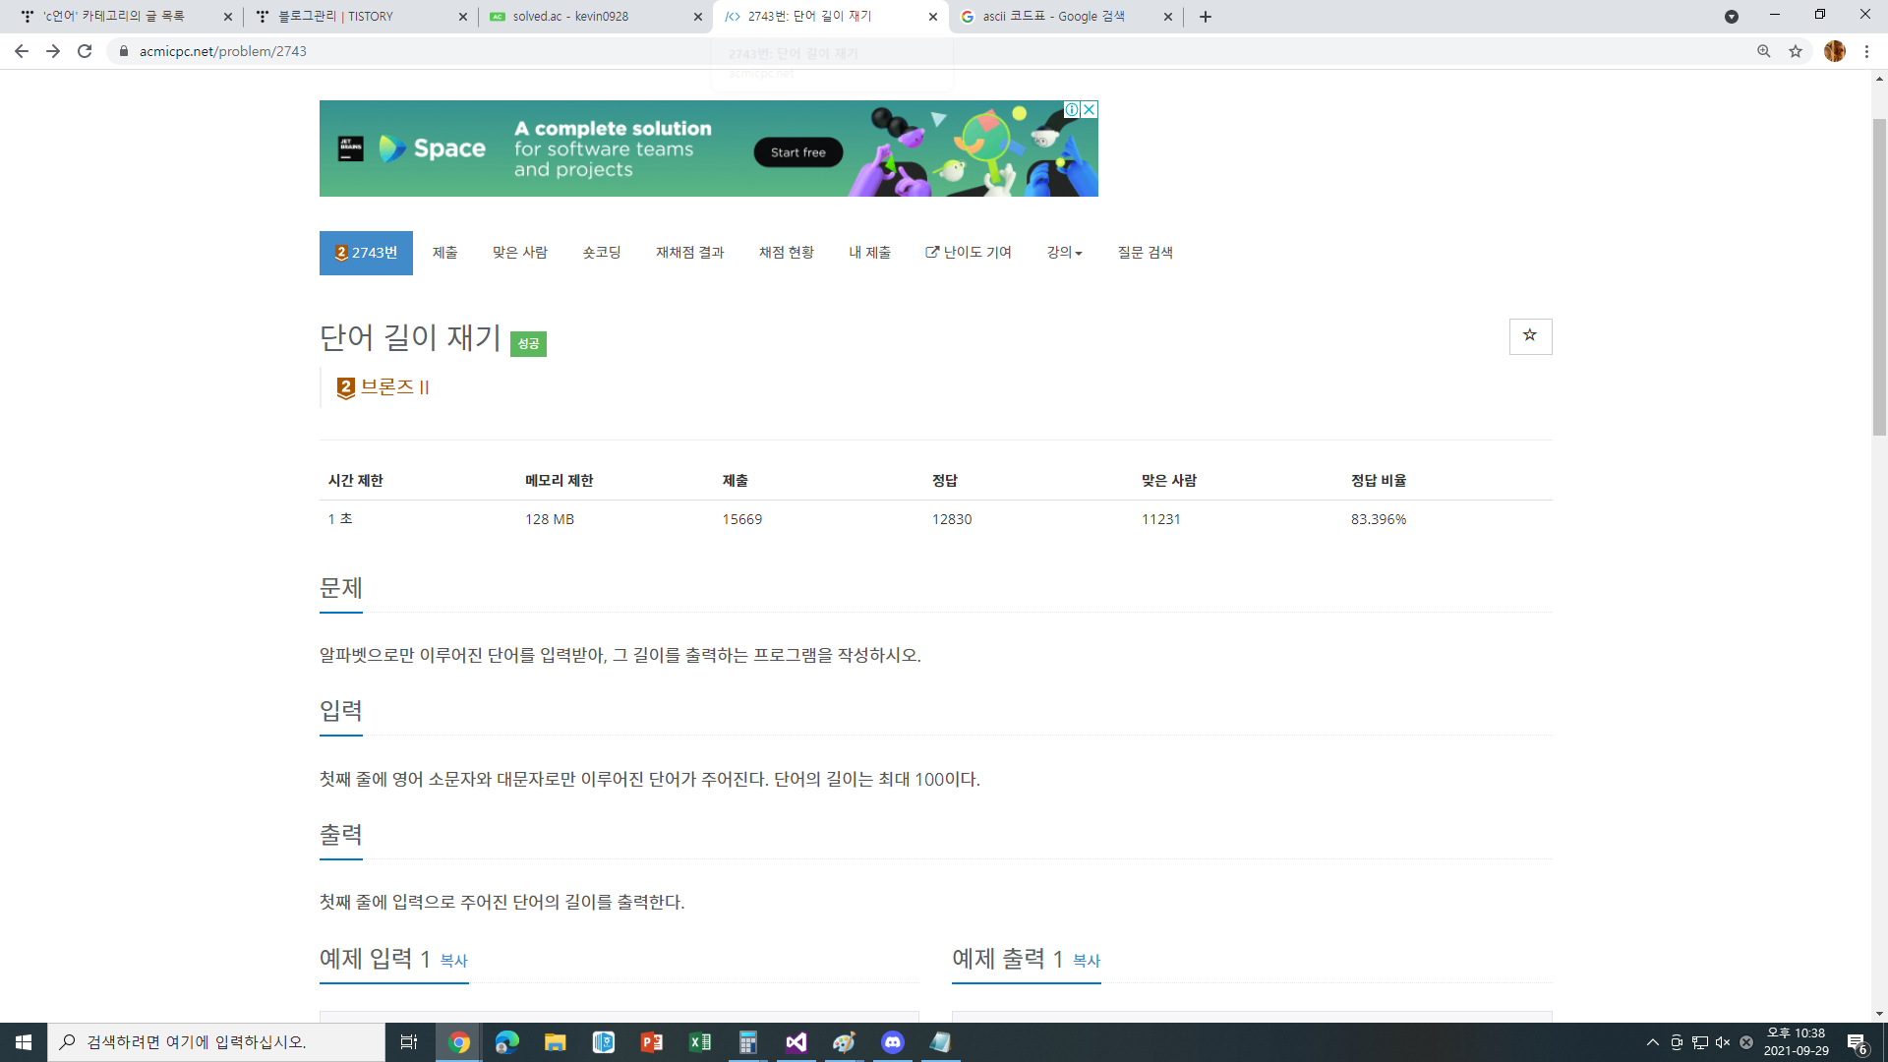This screenshot has width=1888, height=1062.
Task: Open Chrome three-dot menu
Action: pos(1866,51)
